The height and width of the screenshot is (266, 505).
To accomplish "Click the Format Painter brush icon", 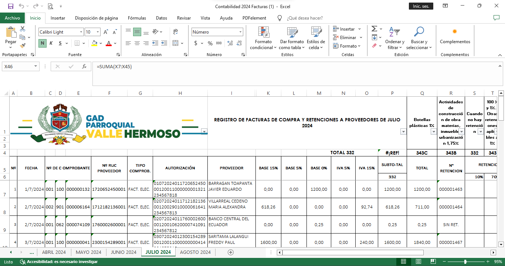I will (23, 46).
